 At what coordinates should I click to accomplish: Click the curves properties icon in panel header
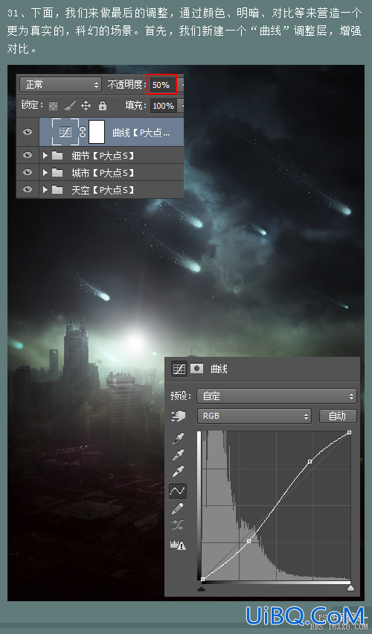(x=179, y=369)
